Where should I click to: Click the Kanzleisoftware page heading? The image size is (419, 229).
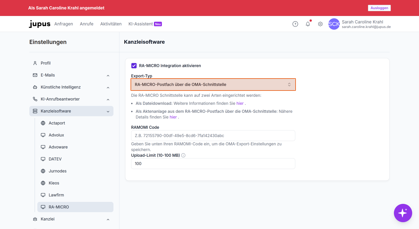[x=144, y=42]
